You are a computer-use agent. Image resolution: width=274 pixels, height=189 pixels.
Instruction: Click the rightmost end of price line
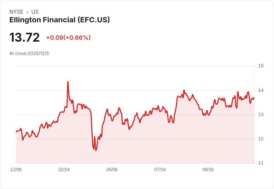pyautogui.click(x=254, y=97)
